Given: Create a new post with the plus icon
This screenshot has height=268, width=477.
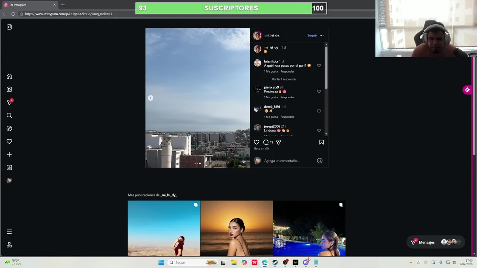Looking at the screenshot, I should [9, 154].
